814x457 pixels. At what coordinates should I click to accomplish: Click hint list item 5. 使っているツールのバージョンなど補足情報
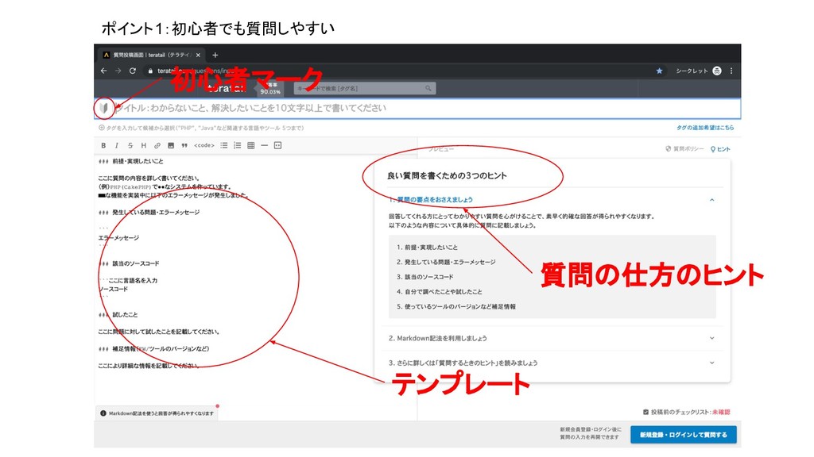coord(456,307)
